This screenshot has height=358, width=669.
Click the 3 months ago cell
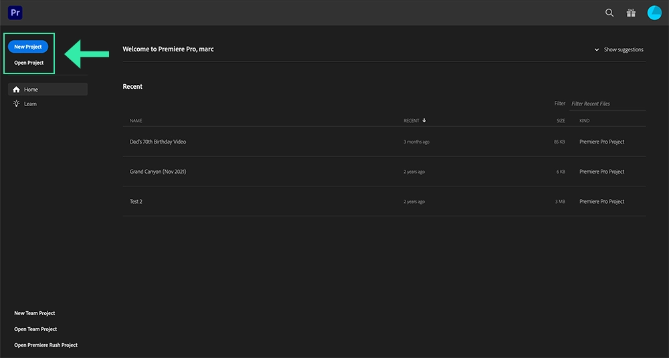pyautogui.click(x=416, y=142)
